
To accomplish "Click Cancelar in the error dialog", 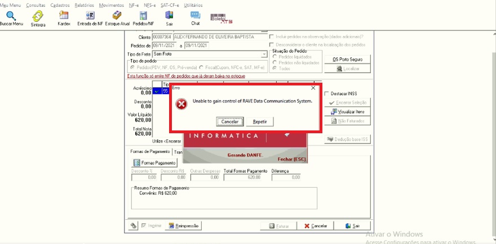I will point(230,121).
